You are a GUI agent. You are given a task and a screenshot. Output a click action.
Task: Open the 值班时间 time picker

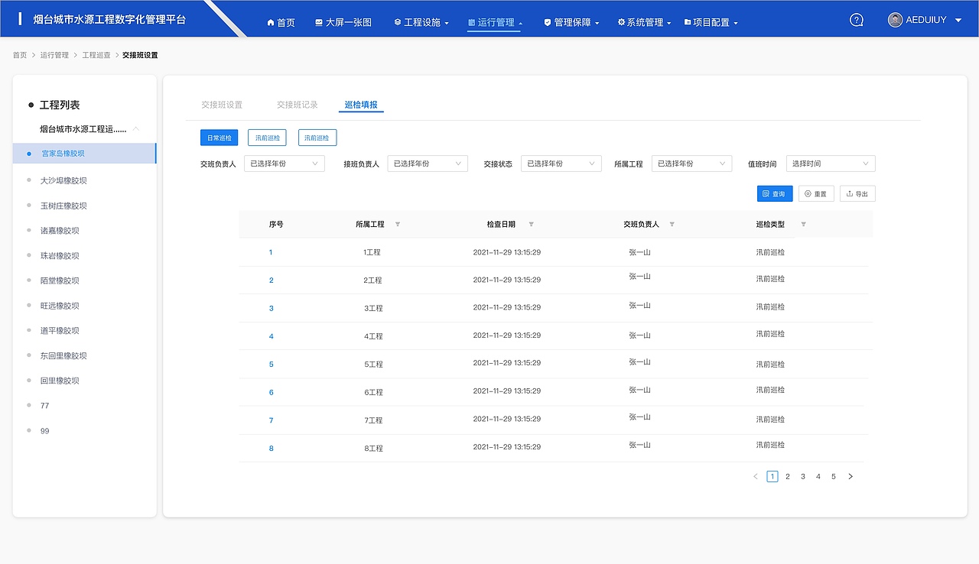[x=831, y=164]
